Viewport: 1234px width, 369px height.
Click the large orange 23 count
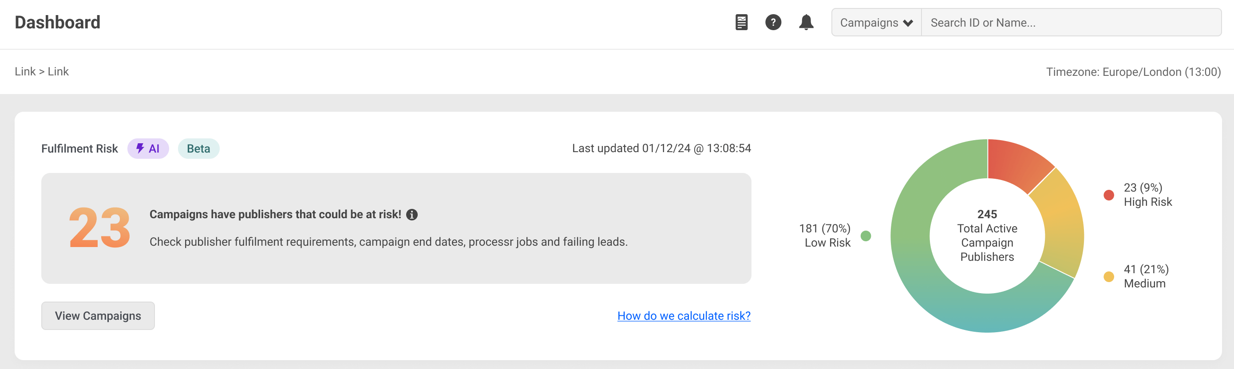pyautogui.click(x=99, y=228)
